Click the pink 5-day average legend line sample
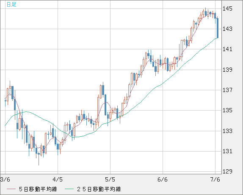The width and height of the screenshot is (243, 195). point(11,189)
